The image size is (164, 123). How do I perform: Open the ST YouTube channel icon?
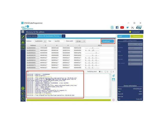coord(122,27)
